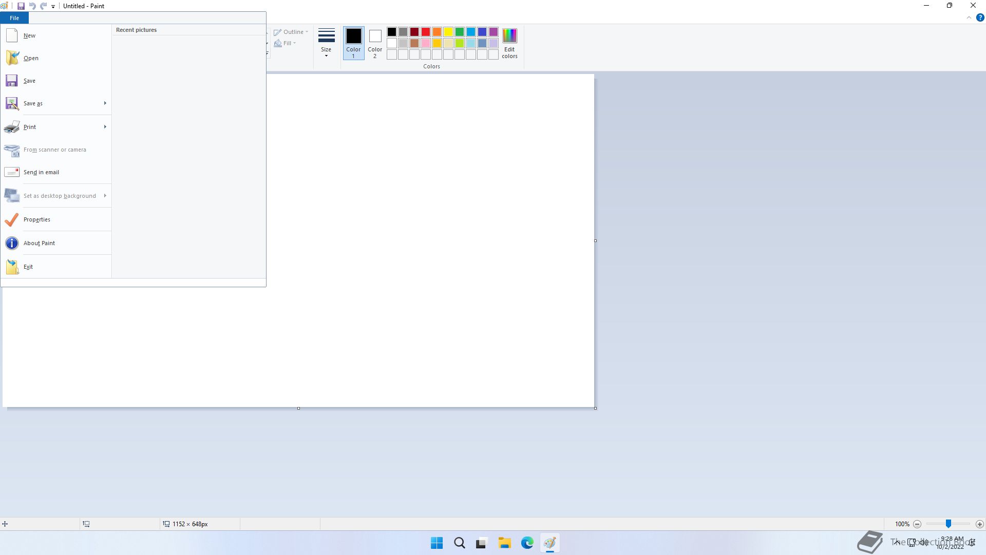This screenshot has height=555, width=986.
Task: Click the Save icon in the Quick Access Toolbar
Action: point(21,6)
